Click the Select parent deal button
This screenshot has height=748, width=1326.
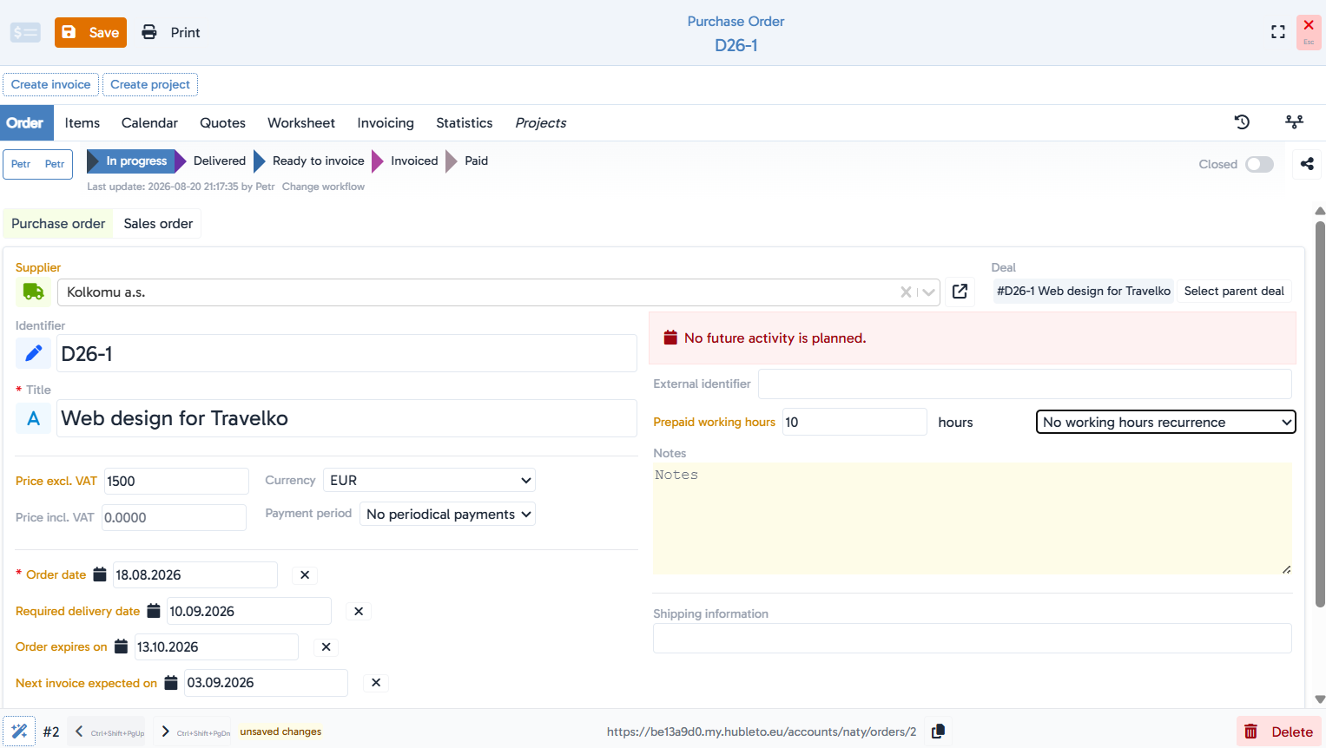coord(1234,292)
